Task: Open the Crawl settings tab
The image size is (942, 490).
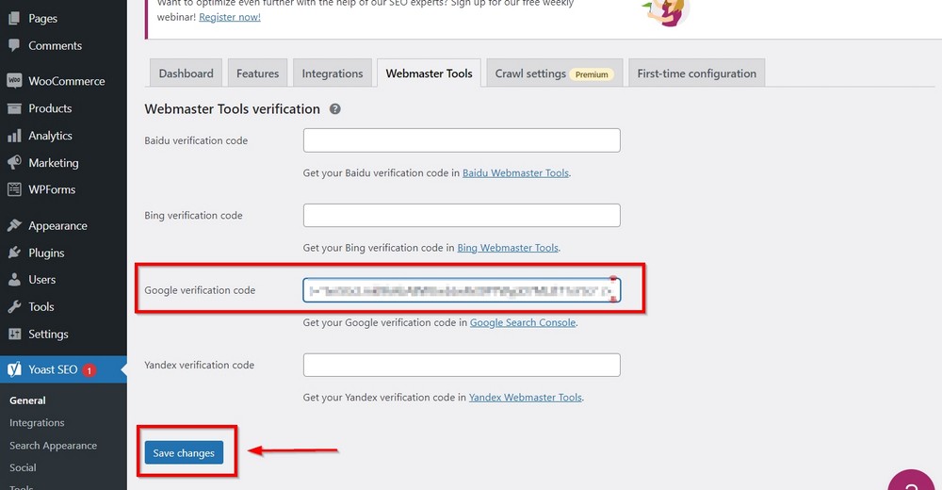Action: click(555, 73)
